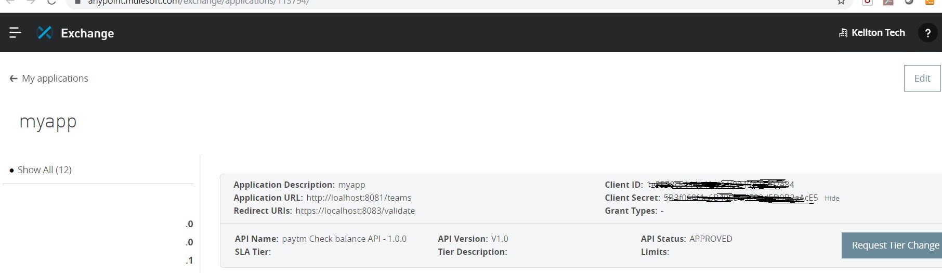Open the hamburger navigation menu
Image resolution: width=942 pixels, height=273 pixels.
[x=15, y=33]
